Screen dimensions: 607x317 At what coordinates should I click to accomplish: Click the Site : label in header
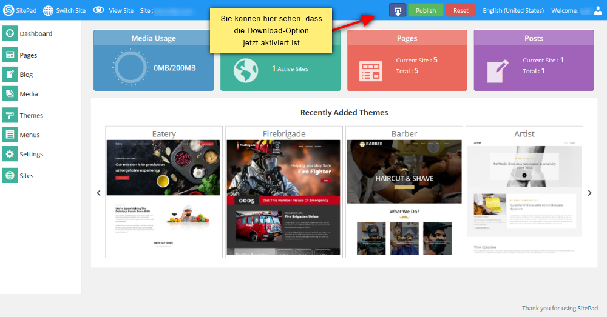(x=146, y=10)
